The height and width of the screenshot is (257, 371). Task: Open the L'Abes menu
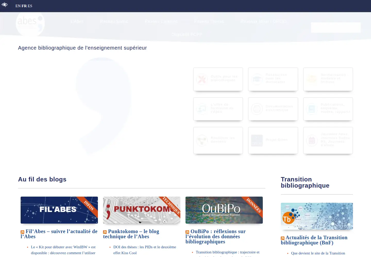[77, 21]
